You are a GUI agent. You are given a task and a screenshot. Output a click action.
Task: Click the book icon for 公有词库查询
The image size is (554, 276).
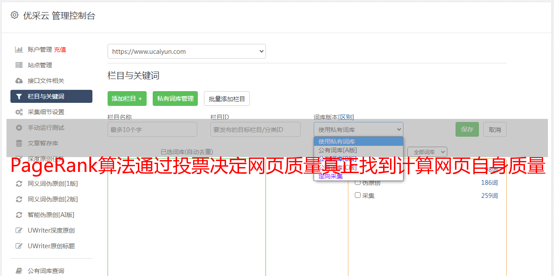(x=19, y=271)
